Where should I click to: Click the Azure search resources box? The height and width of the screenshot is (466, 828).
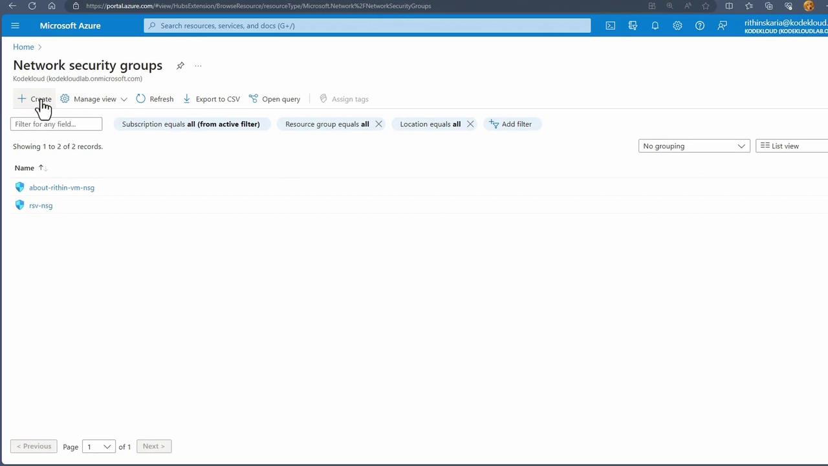(x=367, y=26)
